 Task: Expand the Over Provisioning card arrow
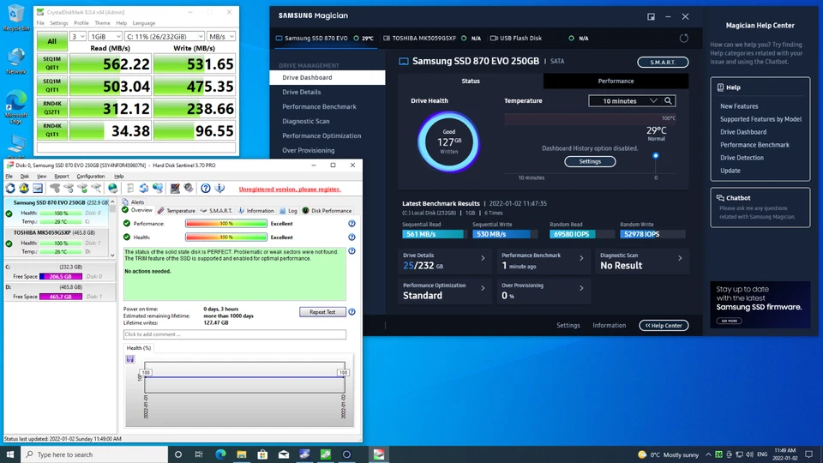pos(581,288)
